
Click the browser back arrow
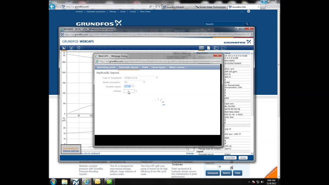pyautogui.click(x=52, y=7)
